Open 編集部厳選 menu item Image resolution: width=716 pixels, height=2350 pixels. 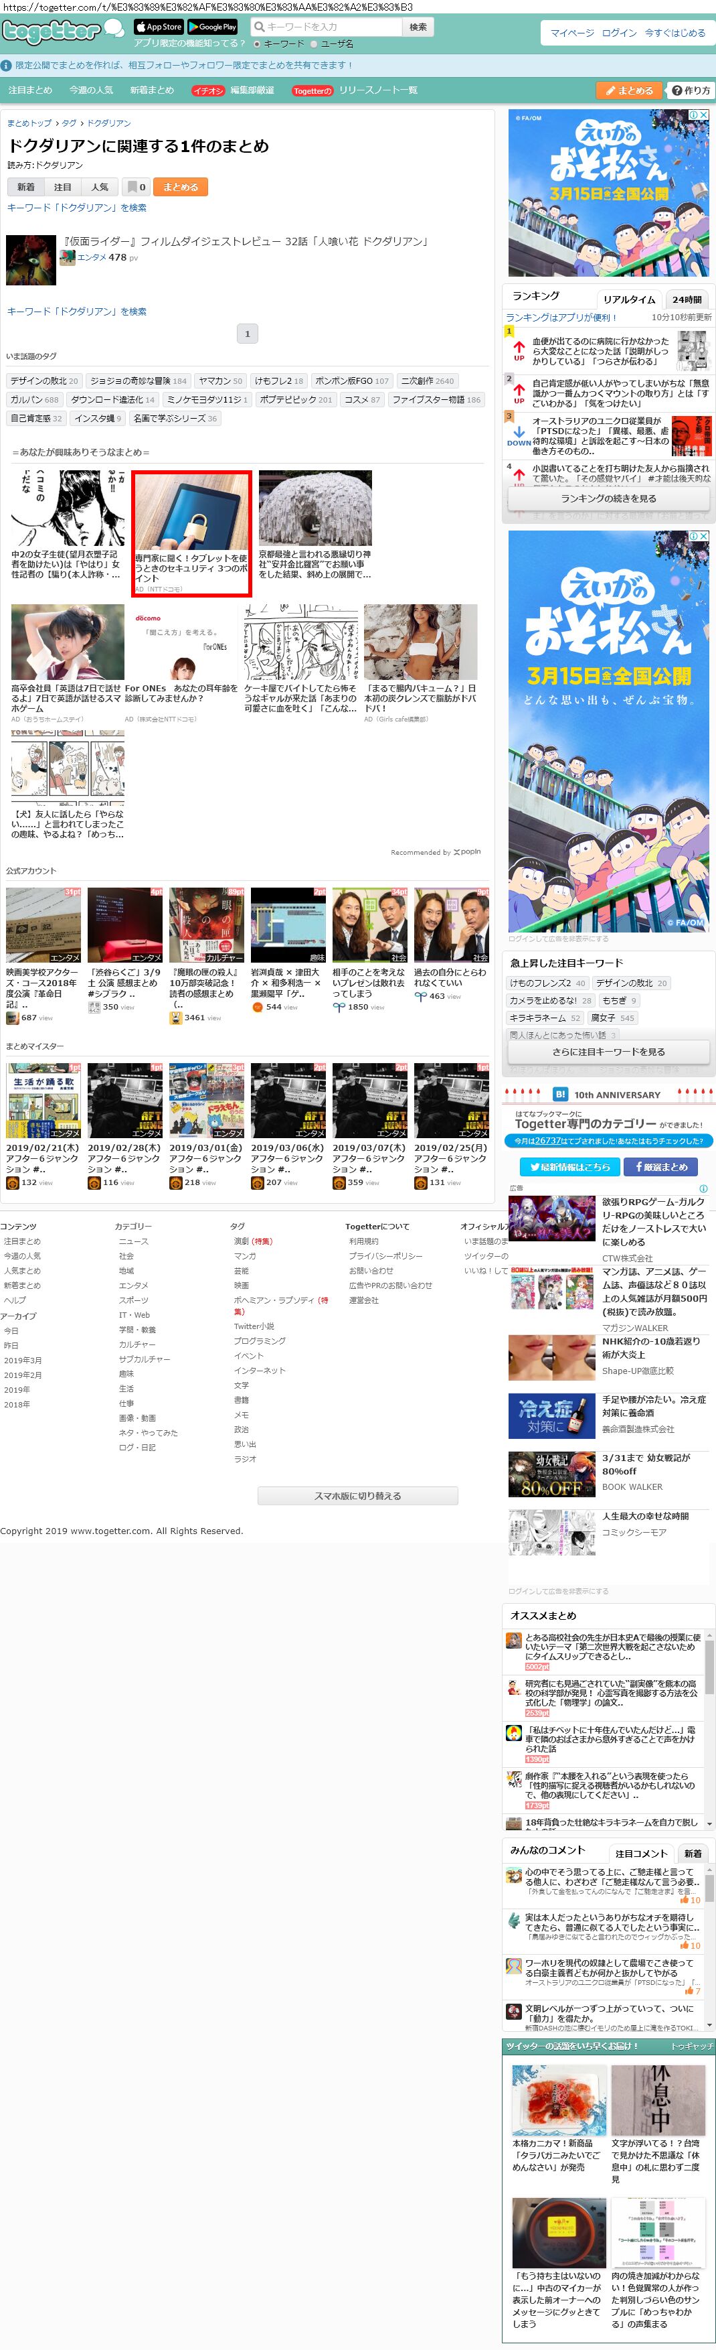click(x=252, y=90)
